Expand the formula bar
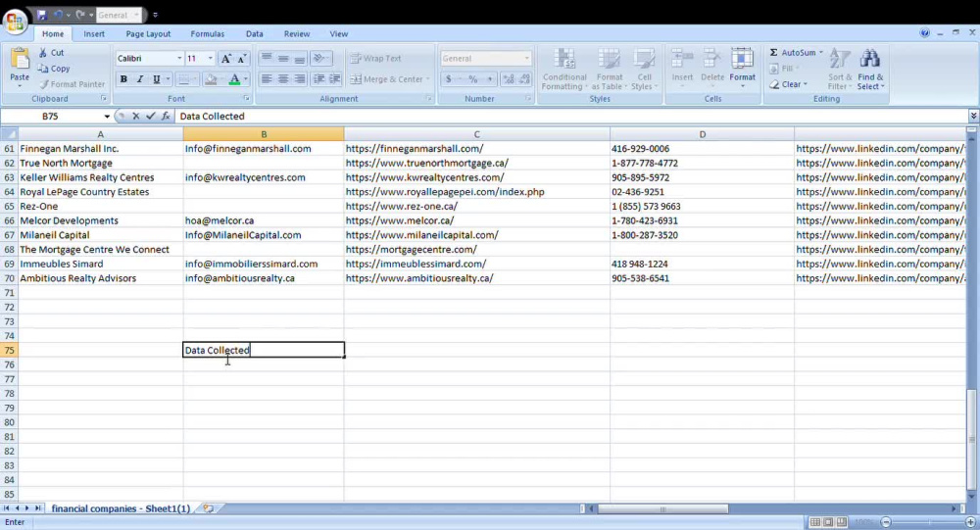Screen dimensions: 980x530 (x=973, y=117)
